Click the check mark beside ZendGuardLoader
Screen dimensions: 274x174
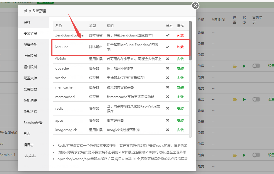[168, 35]
